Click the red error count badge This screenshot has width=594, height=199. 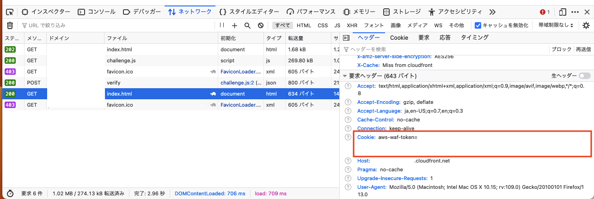[545, 12]
